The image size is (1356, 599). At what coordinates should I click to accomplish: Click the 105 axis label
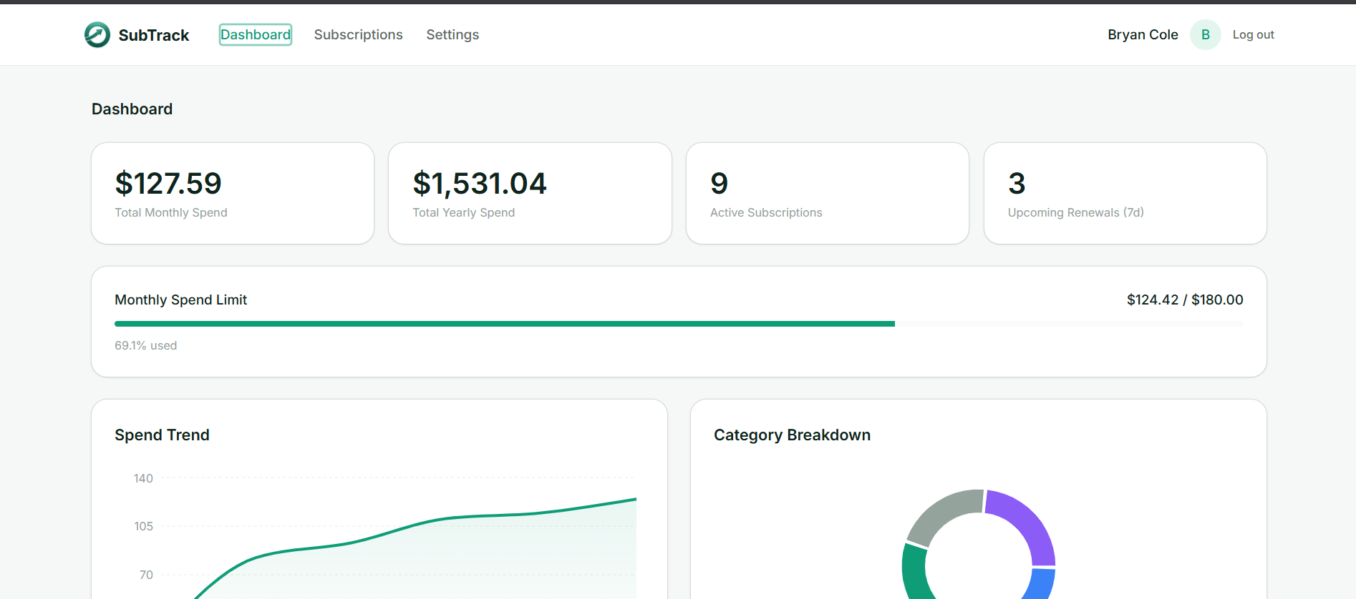coord(143,526)
